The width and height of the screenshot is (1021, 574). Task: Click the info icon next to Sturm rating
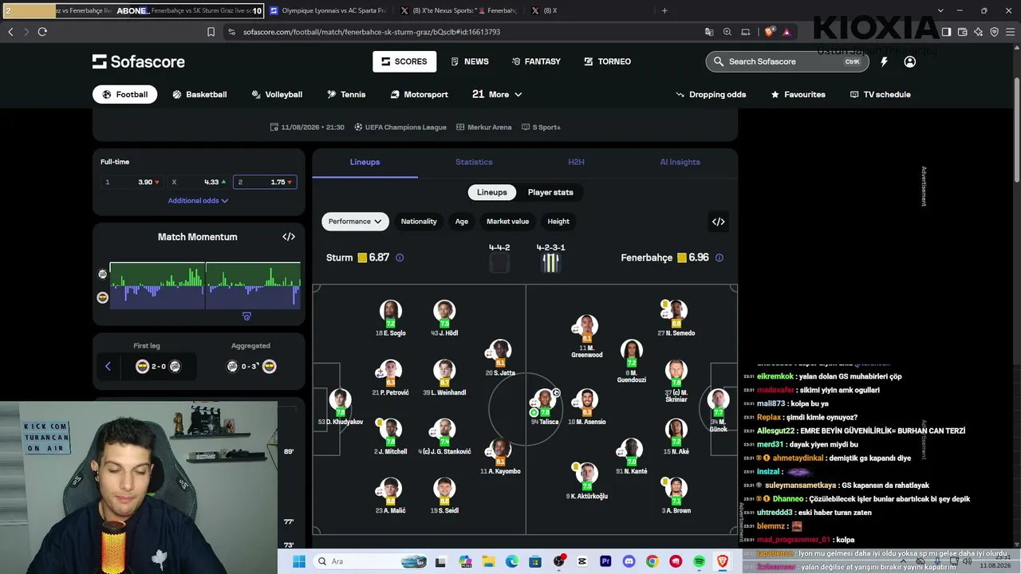400,258
